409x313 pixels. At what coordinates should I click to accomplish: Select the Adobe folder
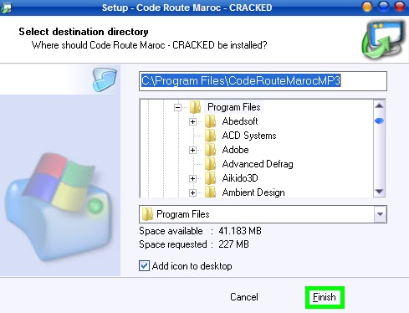(235, 150)
